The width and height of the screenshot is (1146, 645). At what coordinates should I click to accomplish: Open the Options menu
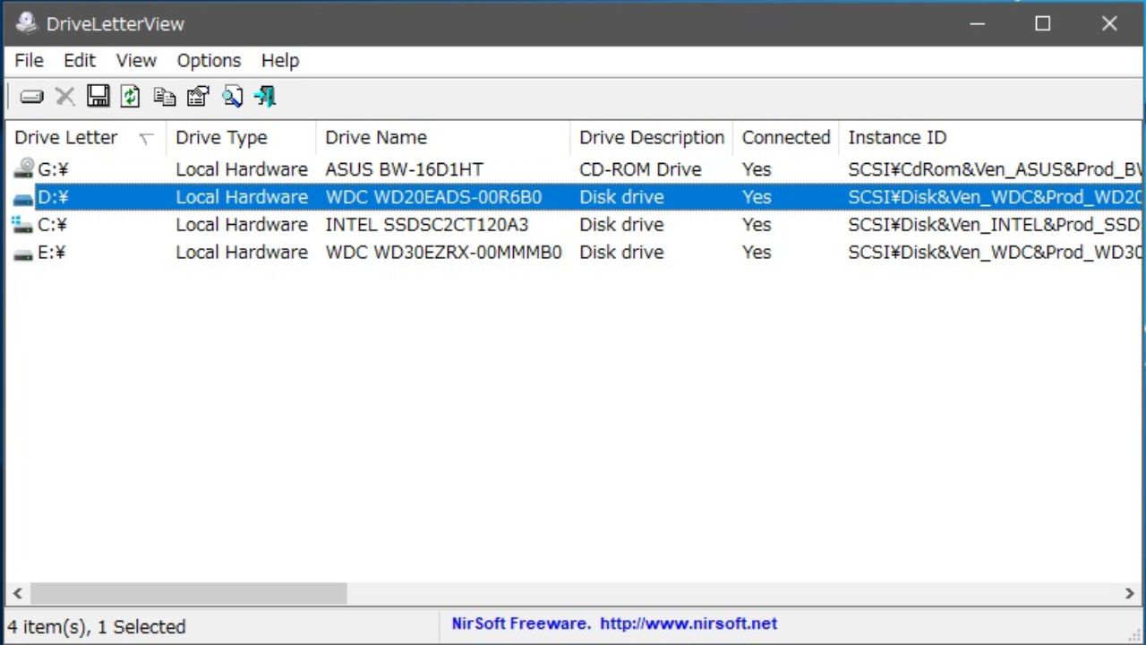coord(209,61)
